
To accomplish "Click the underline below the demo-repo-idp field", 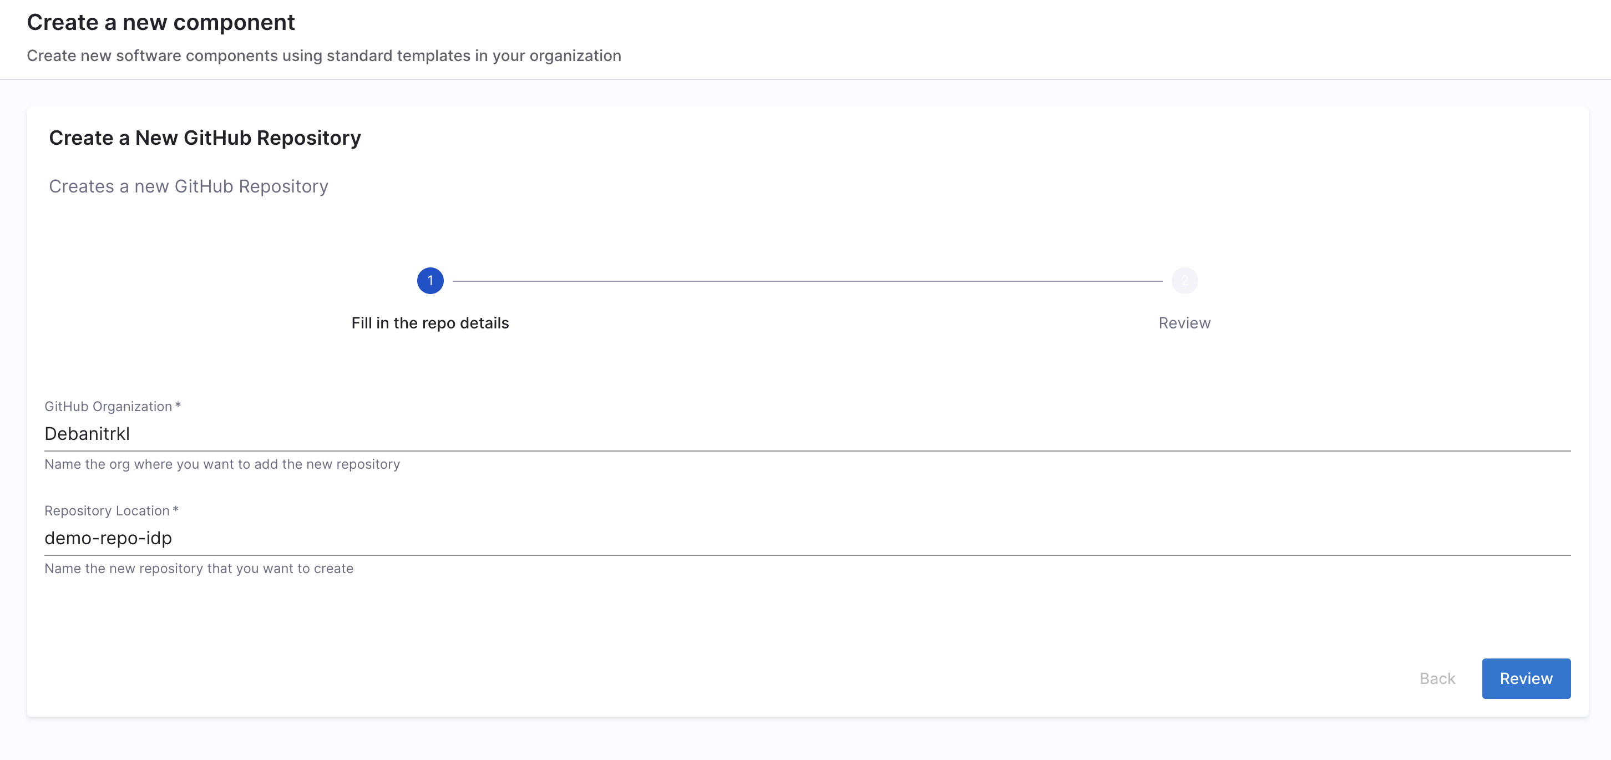I will click(x=807, y=555).
